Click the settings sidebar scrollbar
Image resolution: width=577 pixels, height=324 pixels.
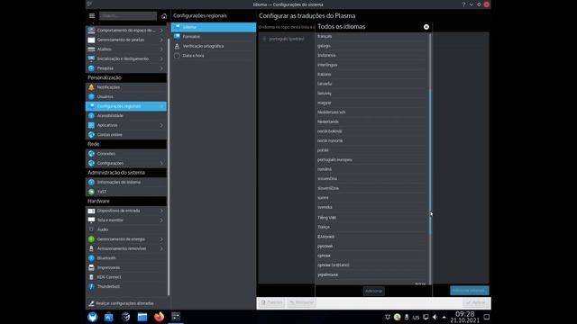coord(169,166)
